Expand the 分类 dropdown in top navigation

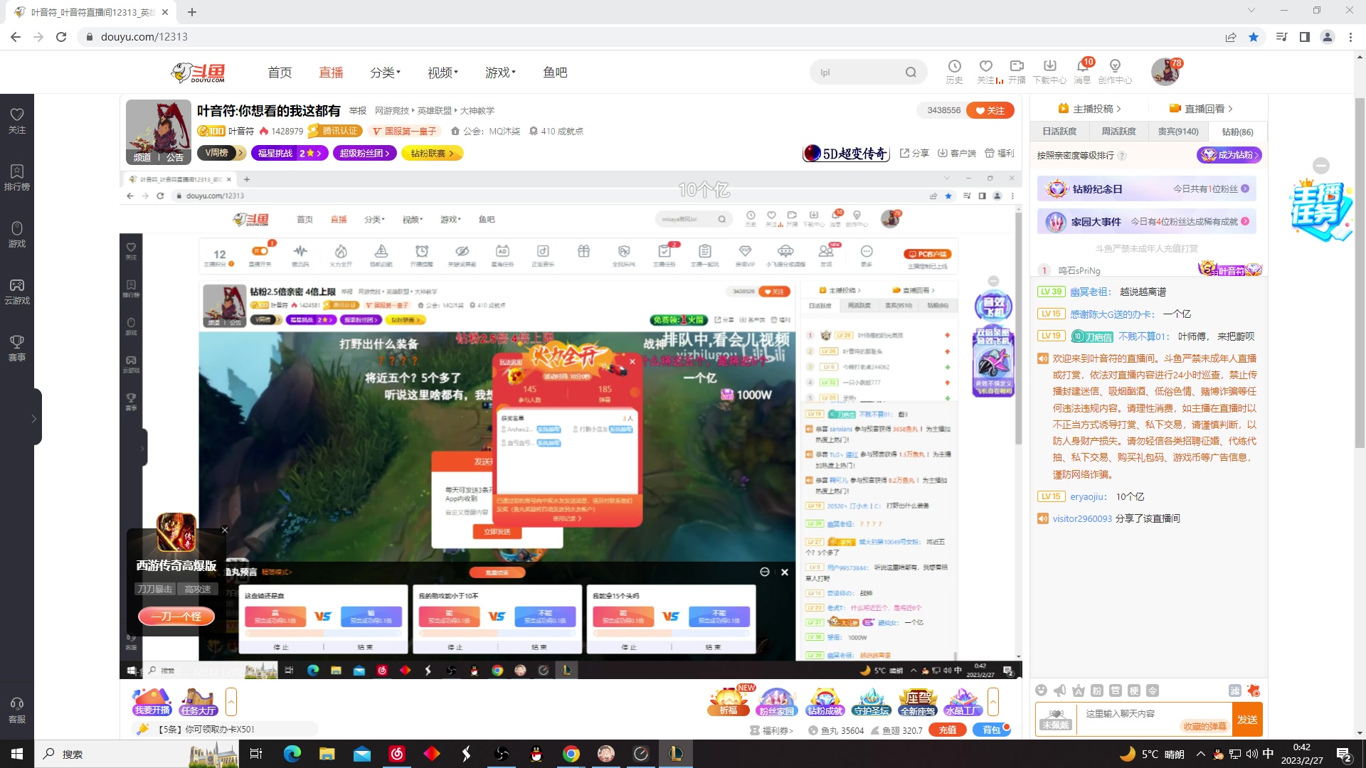point(385,73)
